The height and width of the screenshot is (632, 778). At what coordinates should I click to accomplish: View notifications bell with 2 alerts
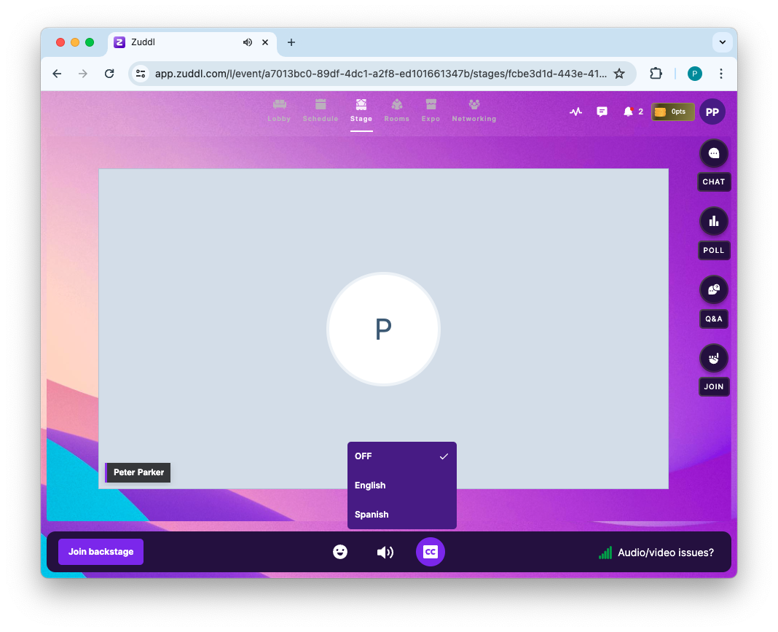[632, 112]
